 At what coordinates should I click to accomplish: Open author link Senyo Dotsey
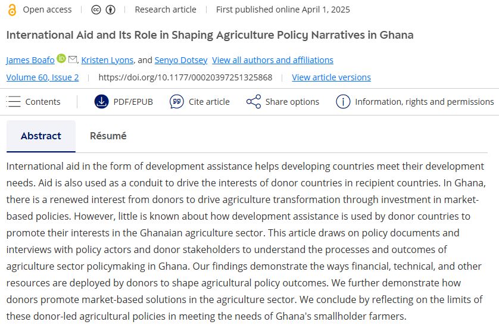(x=181, y=60)
